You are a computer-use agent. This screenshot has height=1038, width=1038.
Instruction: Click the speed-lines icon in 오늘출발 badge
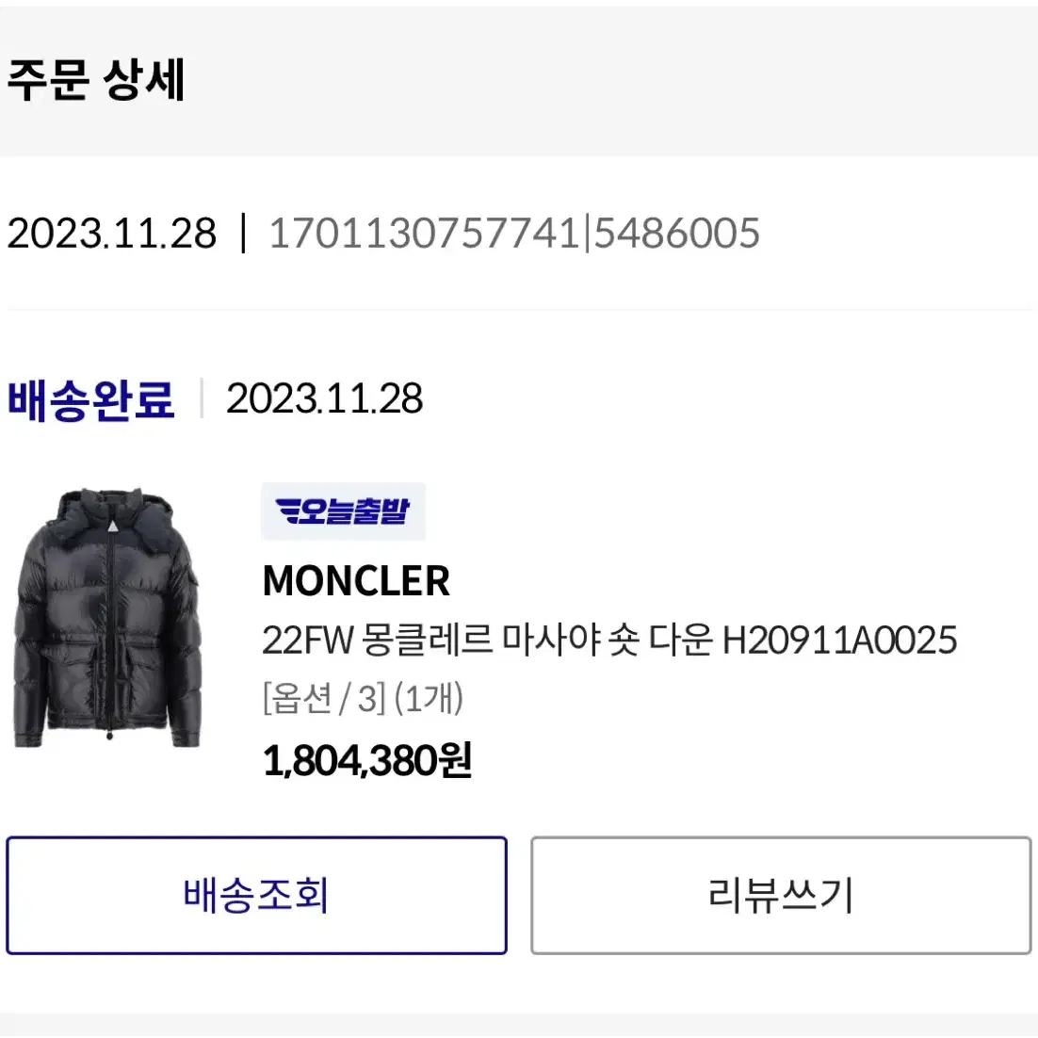[x=287, y=511]
